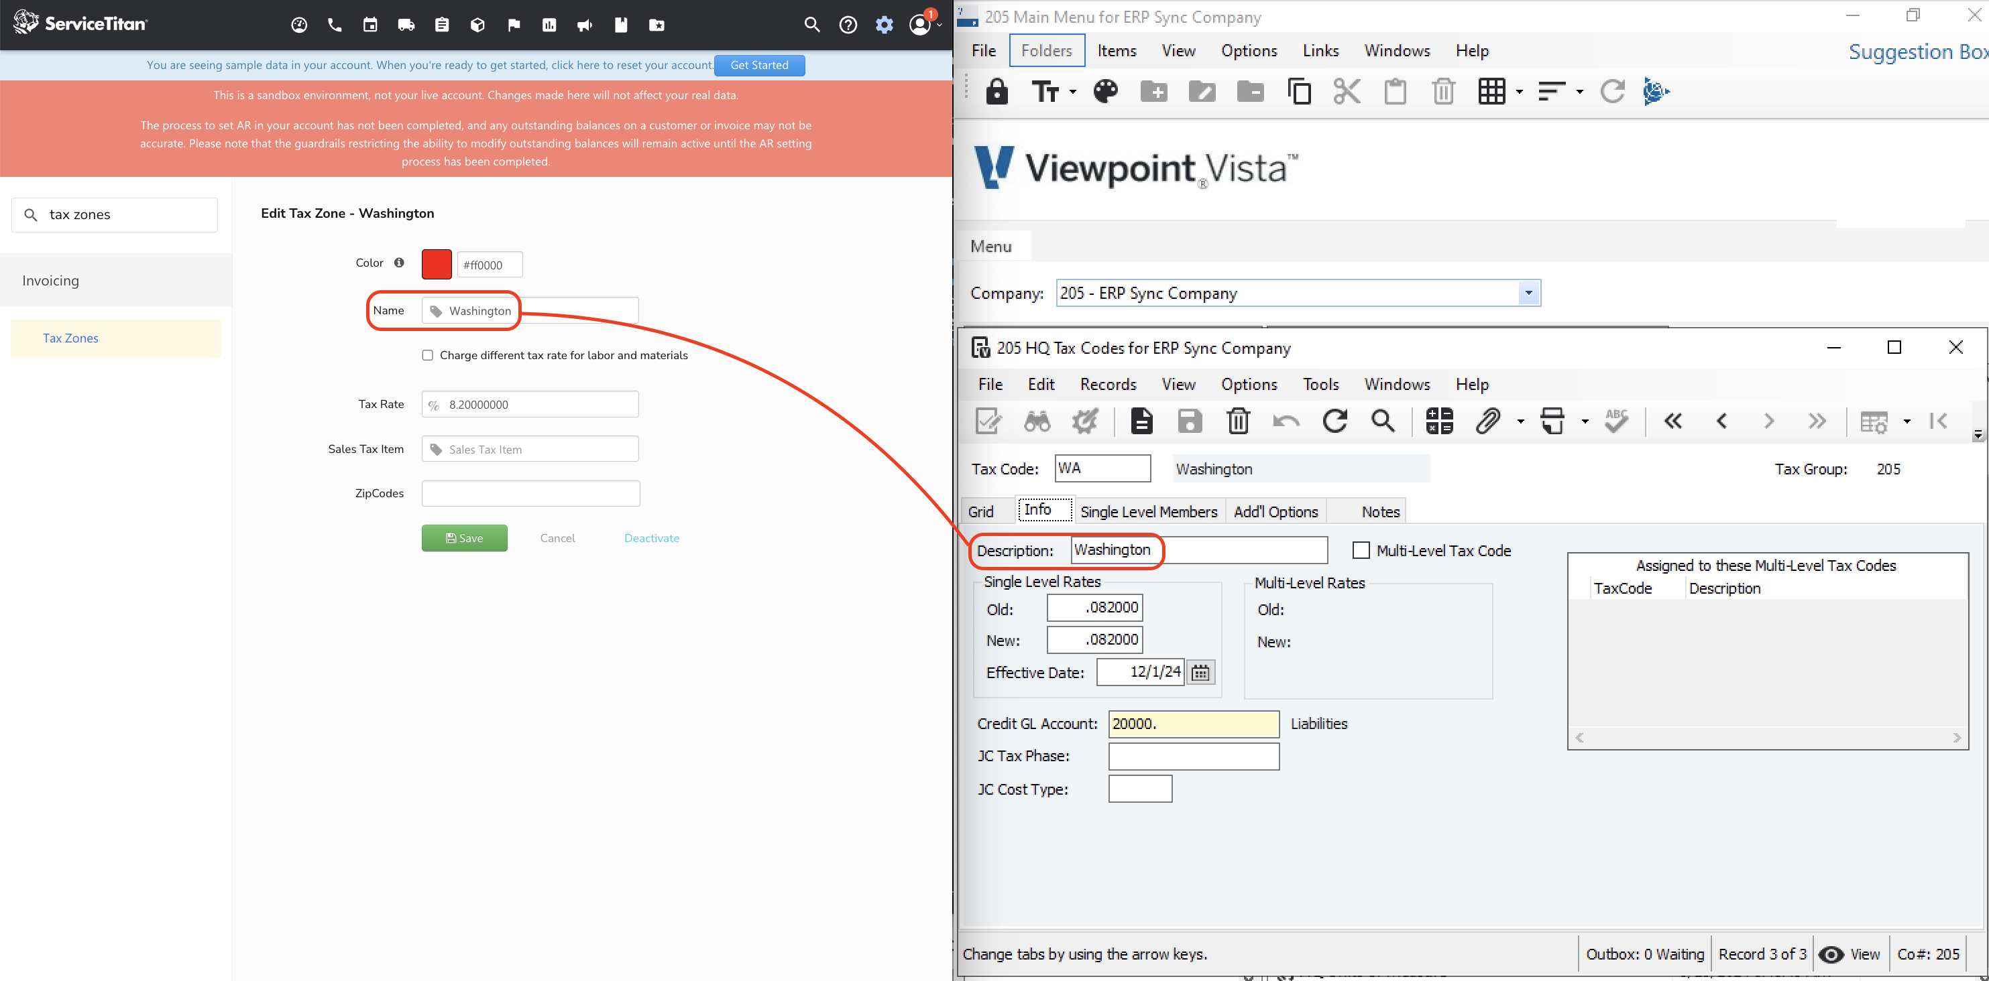The width and height of the screenshot is (1989, 981).
Task: Check the Multi-Level Tax Code box
Action: pyautogui.click(x=1361, y=551)
